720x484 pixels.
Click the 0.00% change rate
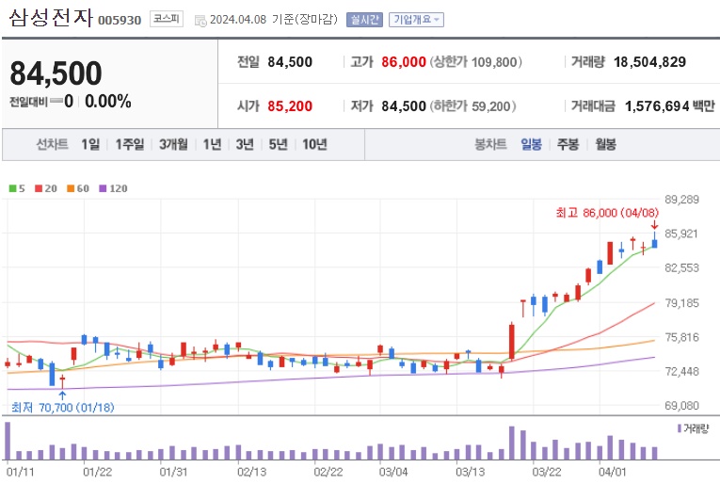click(x=108, y=101)
